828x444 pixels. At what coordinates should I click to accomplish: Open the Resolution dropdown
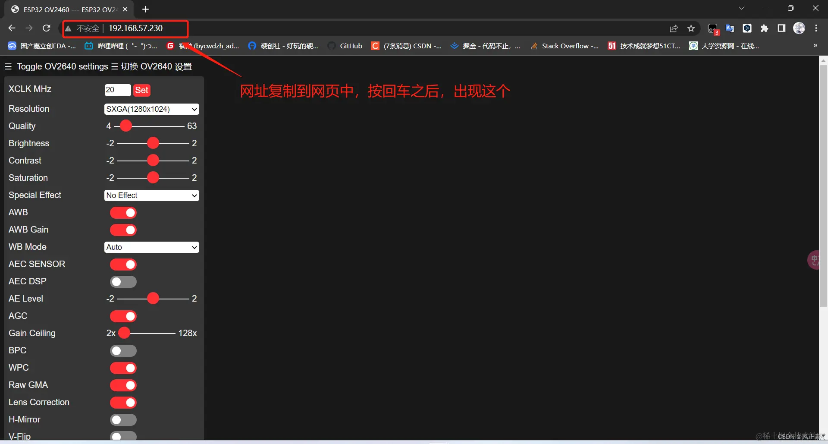tap(151, 109)
